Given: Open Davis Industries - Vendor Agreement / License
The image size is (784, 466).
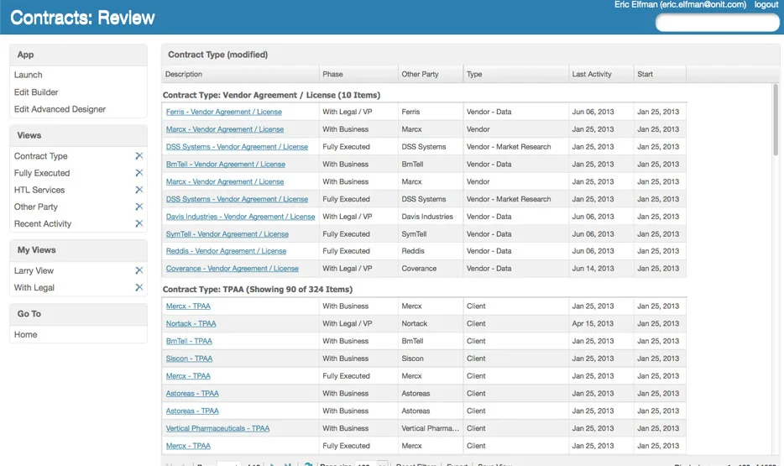Looking at the screenshot, I should 241,217.
